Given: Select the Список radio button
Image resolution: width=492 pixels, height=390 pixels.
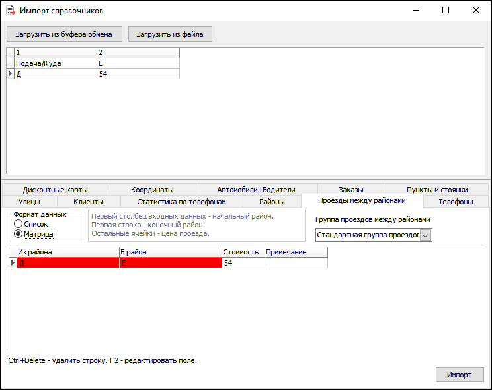Looking at the screenshot, I should pyautogui.click(x=19, y=224).
